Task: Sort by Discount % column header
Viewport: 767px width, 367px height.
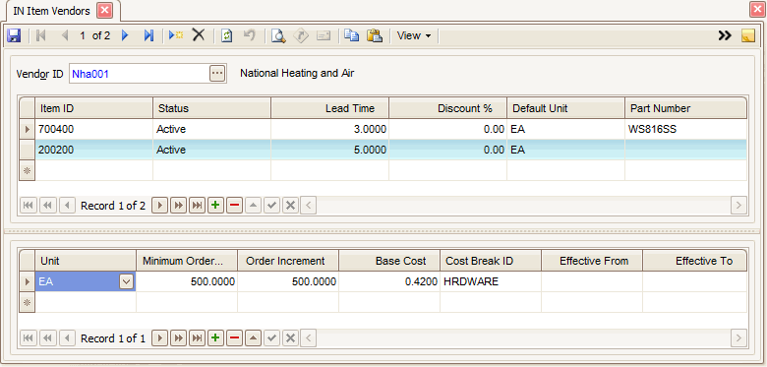Action: pos(447,108)
